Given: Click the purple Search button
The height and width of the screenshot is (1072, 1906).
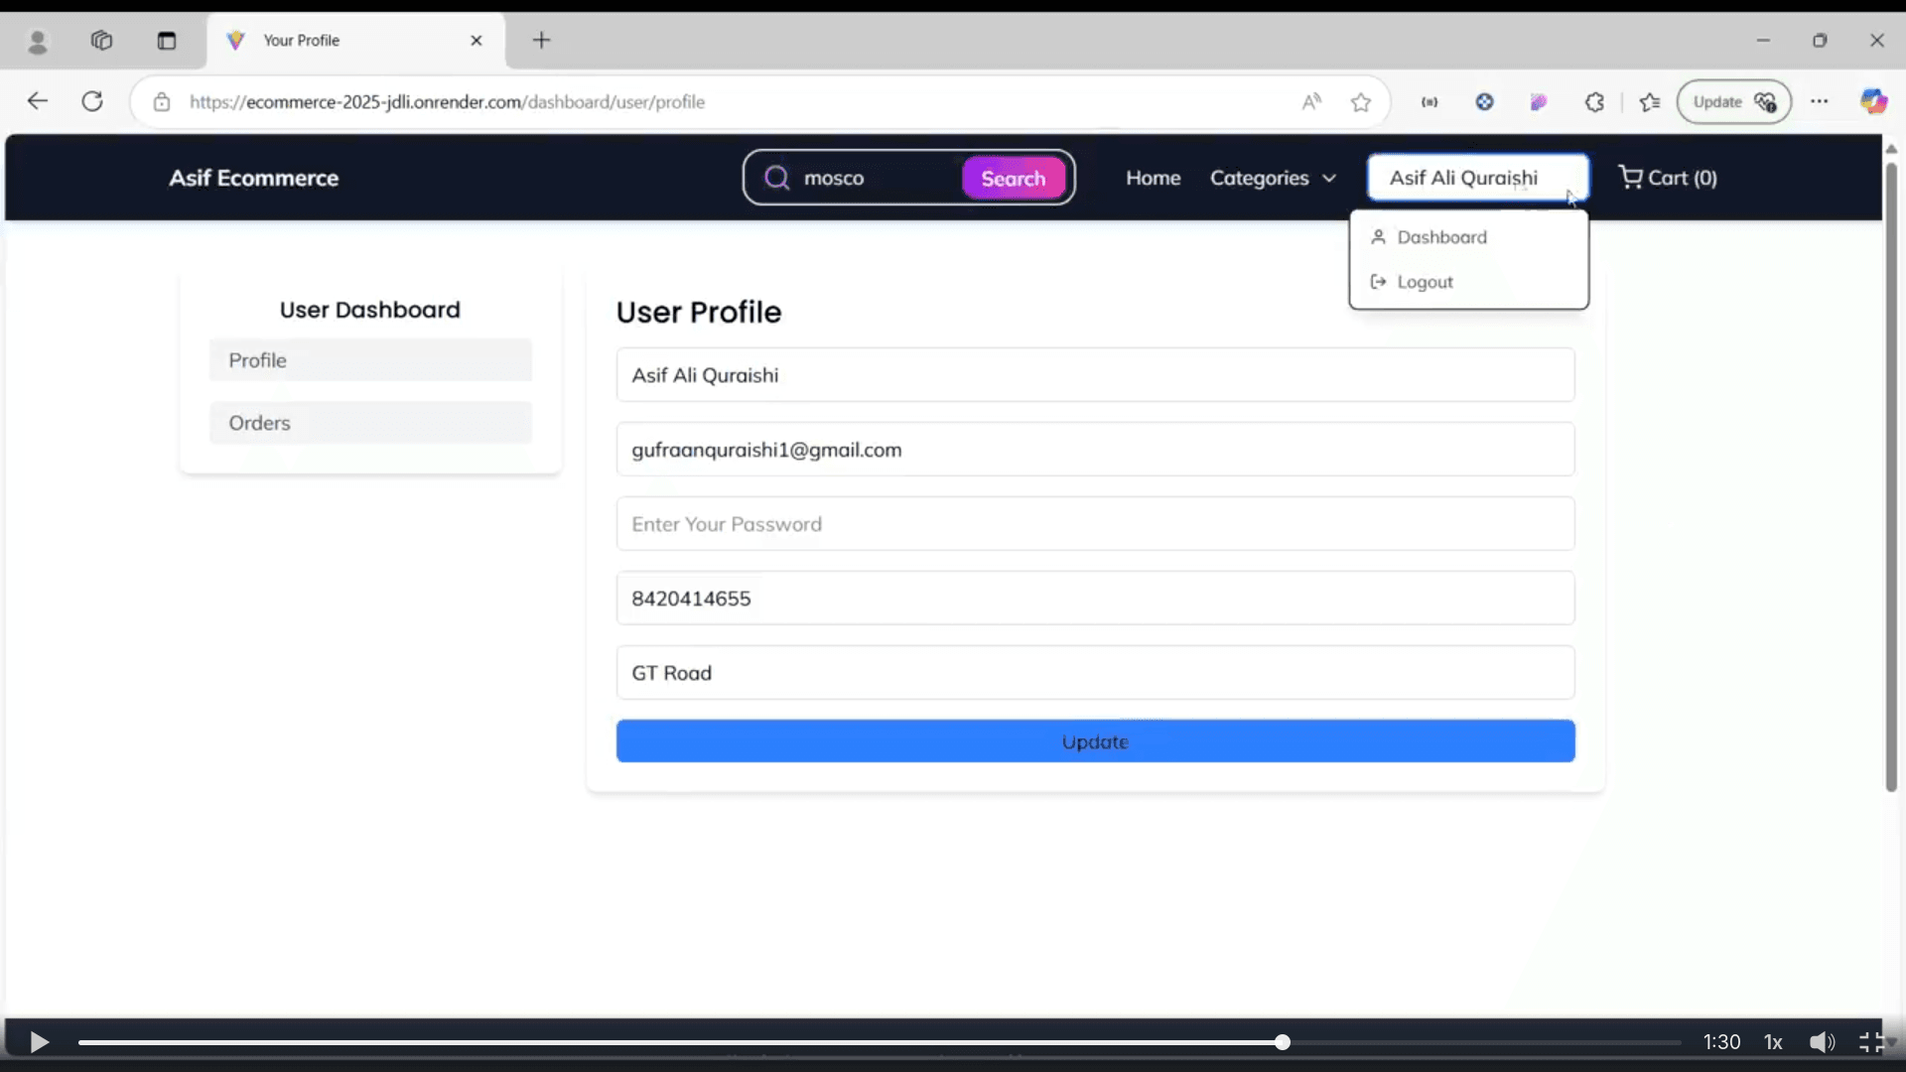Looking at the screenshot, I should point(1014,179).
